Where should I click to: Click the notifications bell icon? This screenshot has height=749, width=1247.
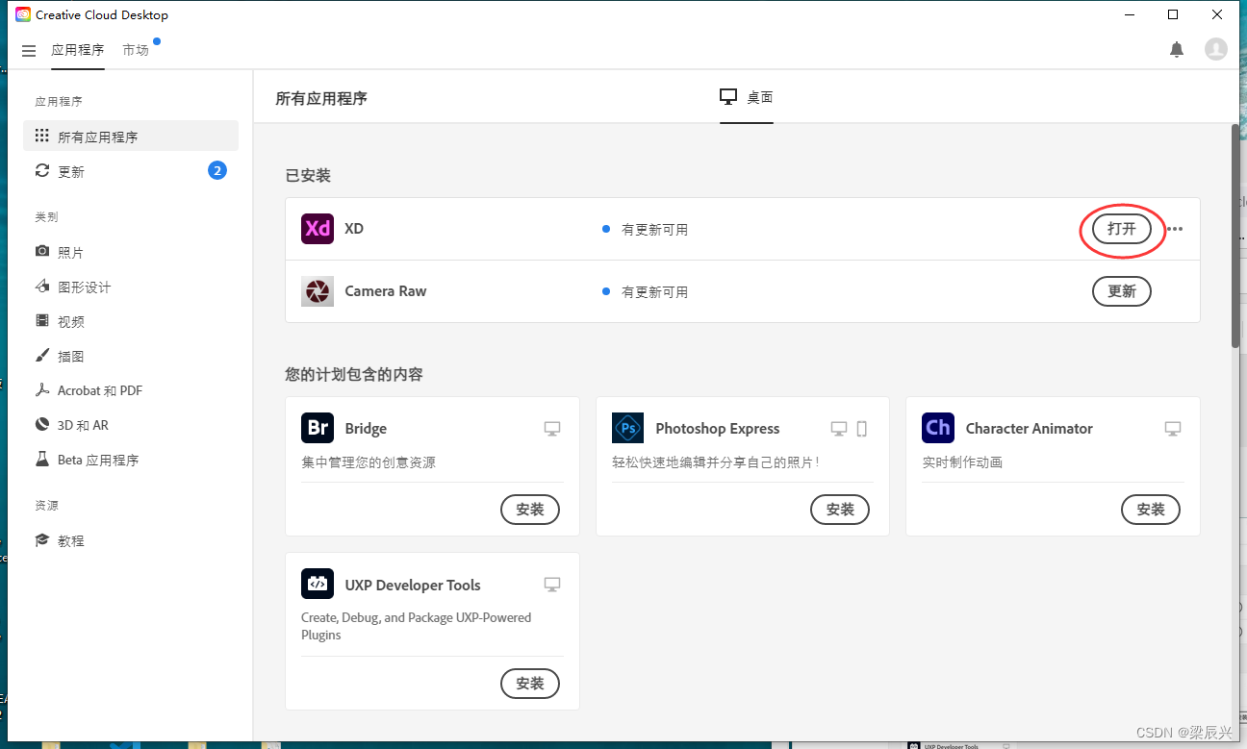(x=1177, y=49)
